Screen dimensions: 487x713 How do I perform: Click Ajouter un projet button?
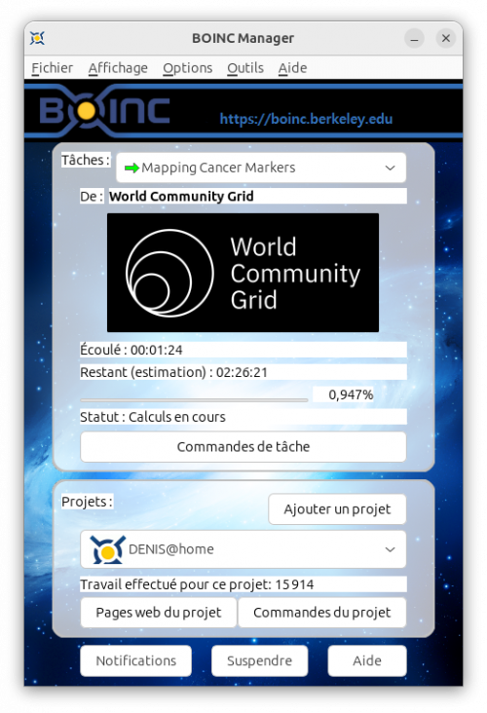coord(337,509)
